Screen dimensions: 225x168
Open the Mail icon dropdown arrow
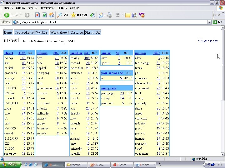[105, 15]
